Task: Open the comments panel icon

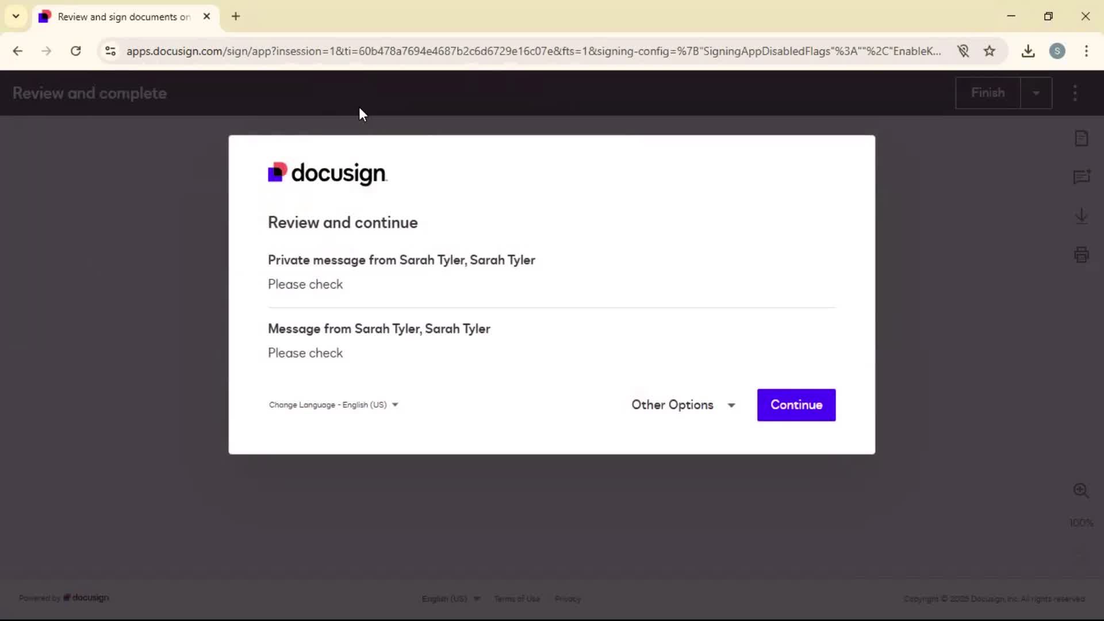Action: click(x=1082, y=177)
